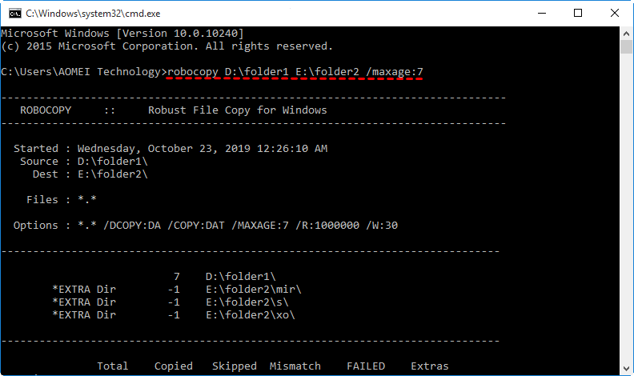
Task: Click 'Robust File Copy for Windows' text
Action: coord(237,110)
